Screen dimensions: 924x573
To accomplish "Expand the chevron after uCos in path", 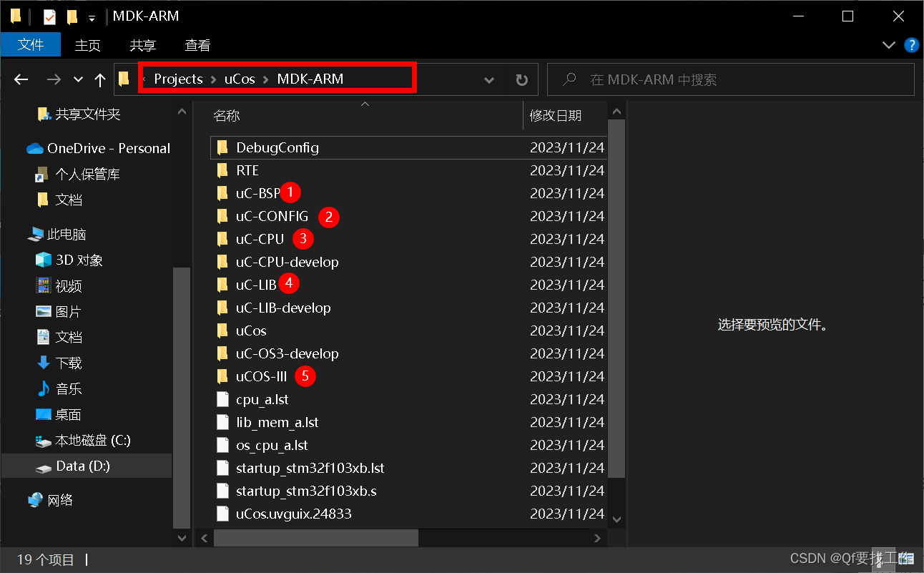I will pos(266,79).
